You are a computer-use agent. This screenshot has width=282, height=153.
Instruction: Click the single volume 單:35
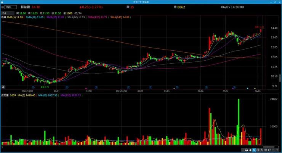[130, 7]
